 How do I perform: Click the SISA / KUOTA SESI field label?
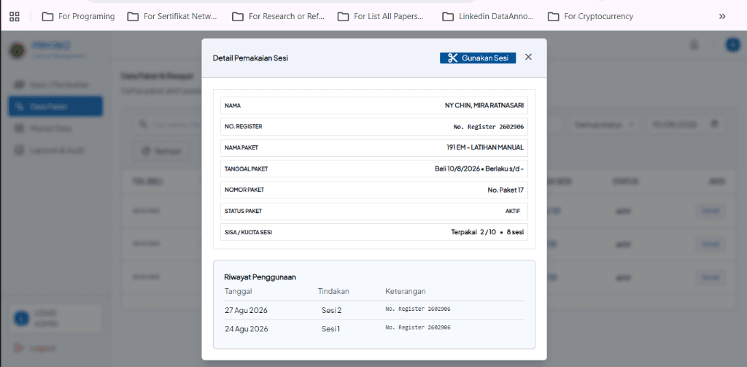248,232
